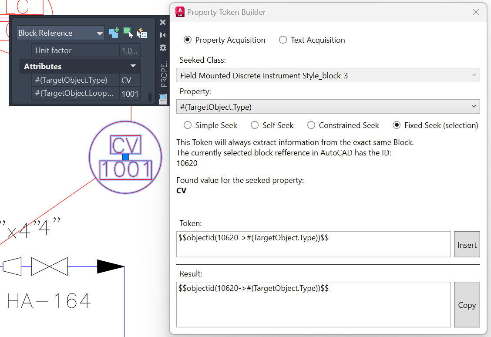The width and height of the screenshot is (491, 337).
Task: Toggle PICKADD icon in properties palette
Action: coord(114,33)
